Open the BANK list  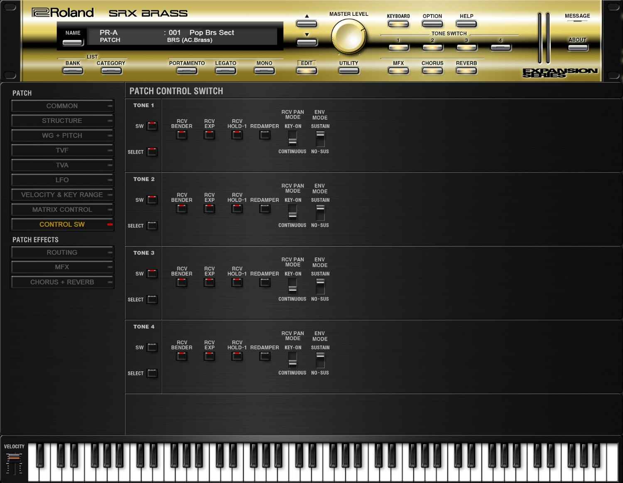pos(73,71)
